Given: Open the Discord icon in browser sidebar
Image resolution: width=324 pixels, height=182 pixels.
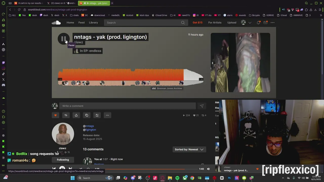Looking at the screenshot, I should [3, 85].
